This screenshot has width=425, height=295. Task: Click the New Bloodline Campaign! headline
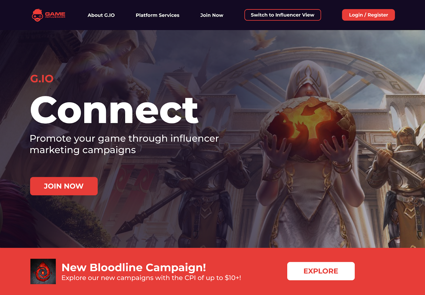click(x=134, y=267)
